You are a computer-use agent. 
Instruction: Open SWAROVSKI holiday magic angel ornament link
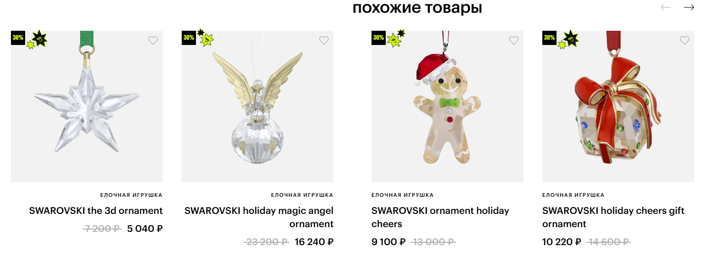[x=259, y=217]
